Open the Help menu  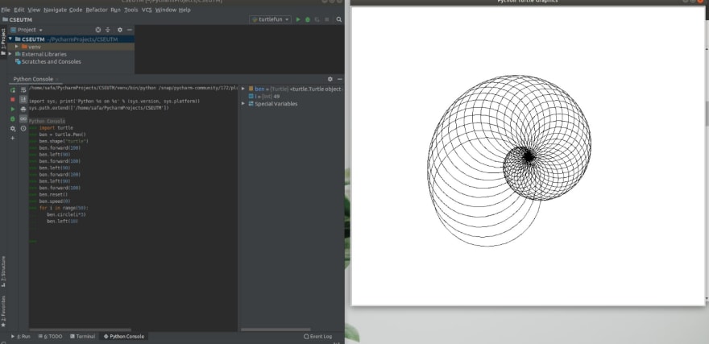[185, 10]
